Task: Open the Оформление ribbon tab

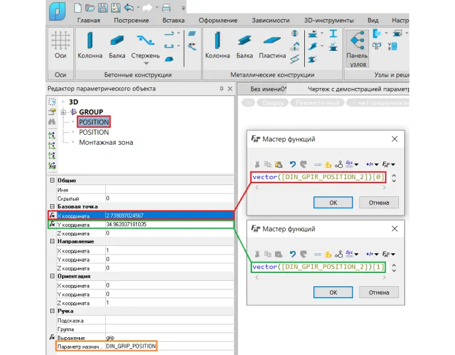Action: pos(218,20)
